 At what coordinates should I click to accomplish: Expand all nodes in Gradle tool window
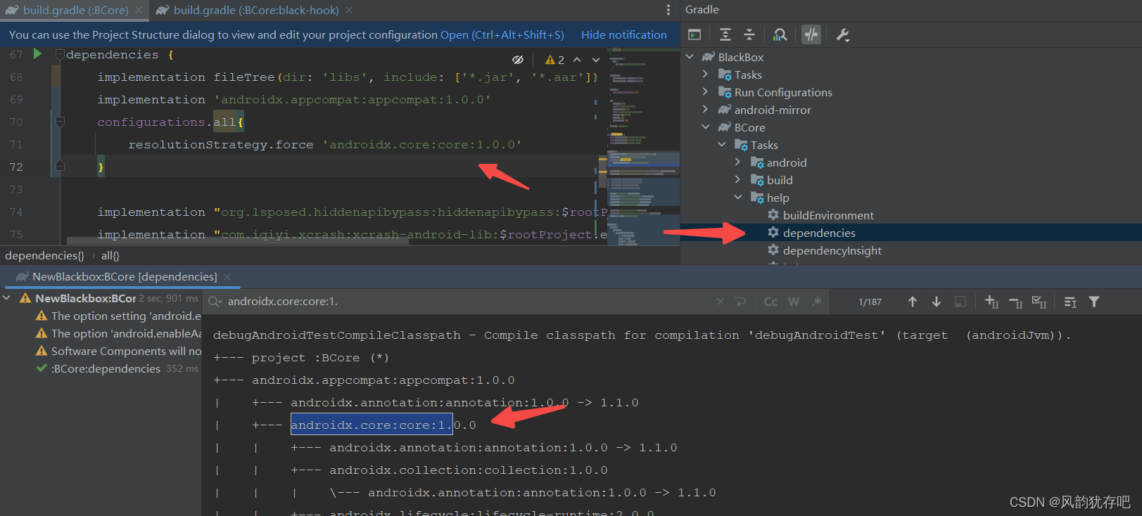[725, 34]
